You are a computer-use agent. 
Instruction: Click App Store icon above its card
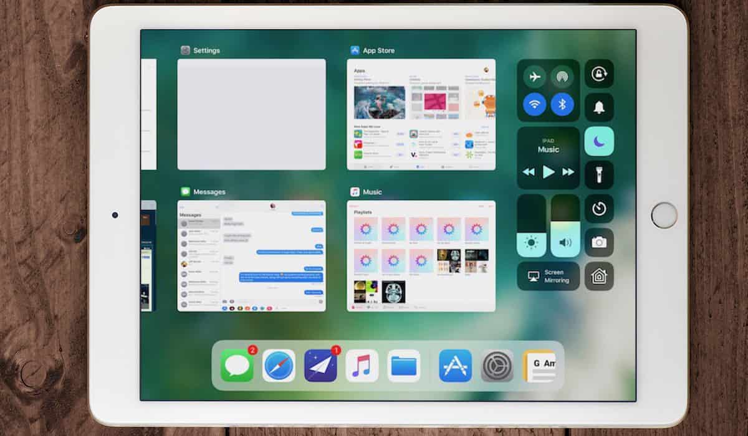pos(355,50)
